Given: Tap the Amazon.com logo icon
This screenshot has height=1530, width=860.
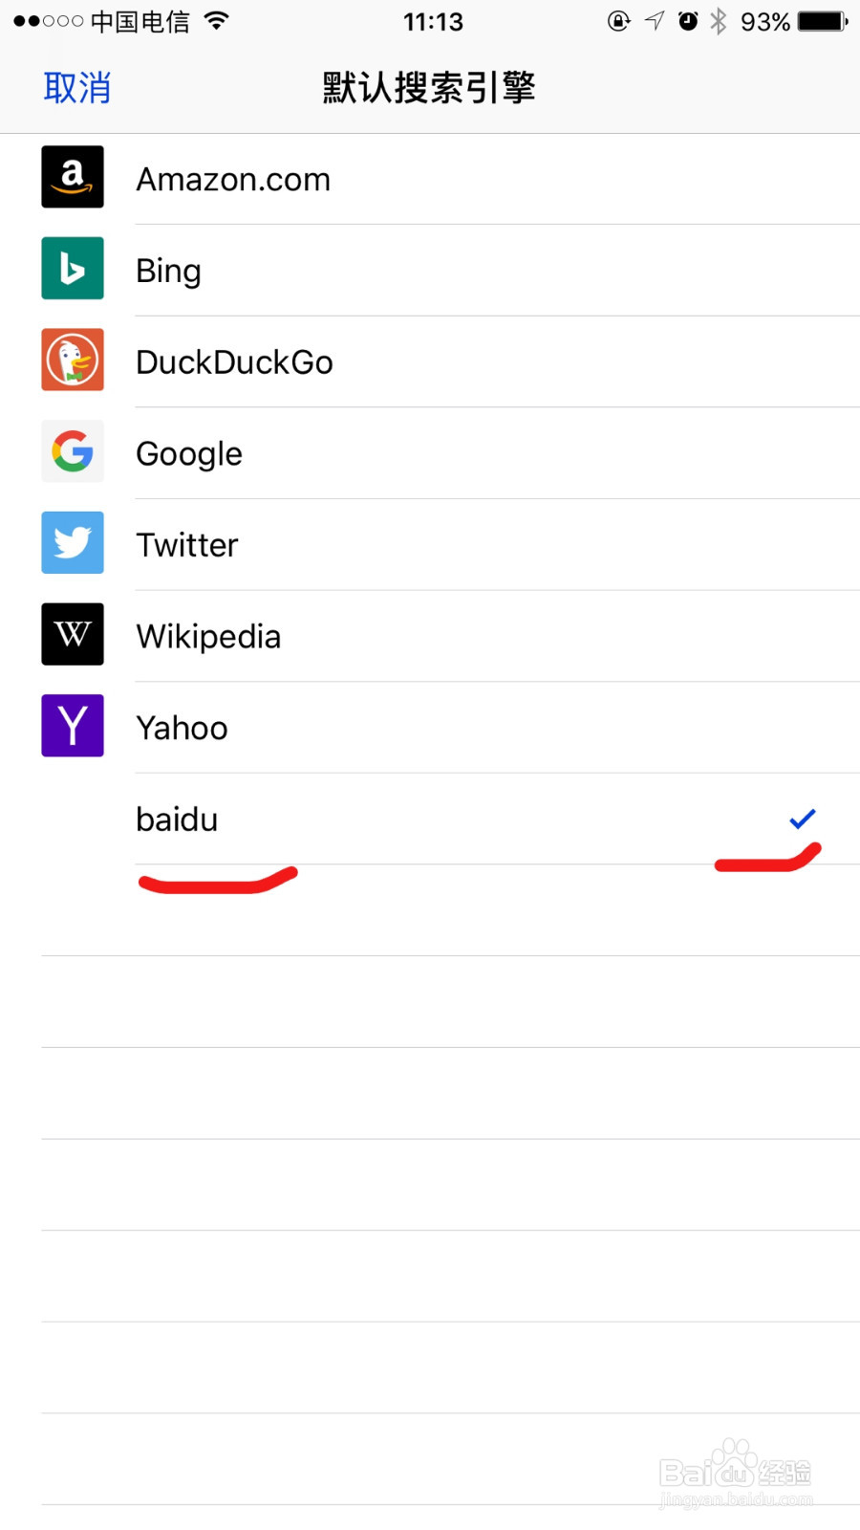Looking at the screenshot, I should (x=73, y=177).
